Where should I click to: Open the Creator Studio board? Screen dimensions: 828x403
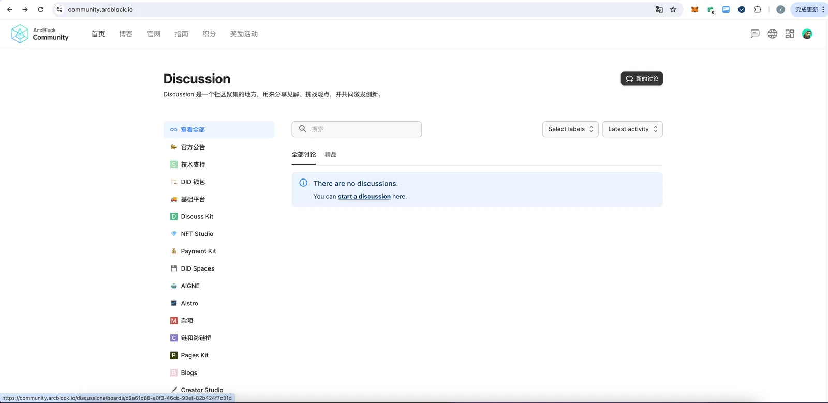[x=219, y=390]
